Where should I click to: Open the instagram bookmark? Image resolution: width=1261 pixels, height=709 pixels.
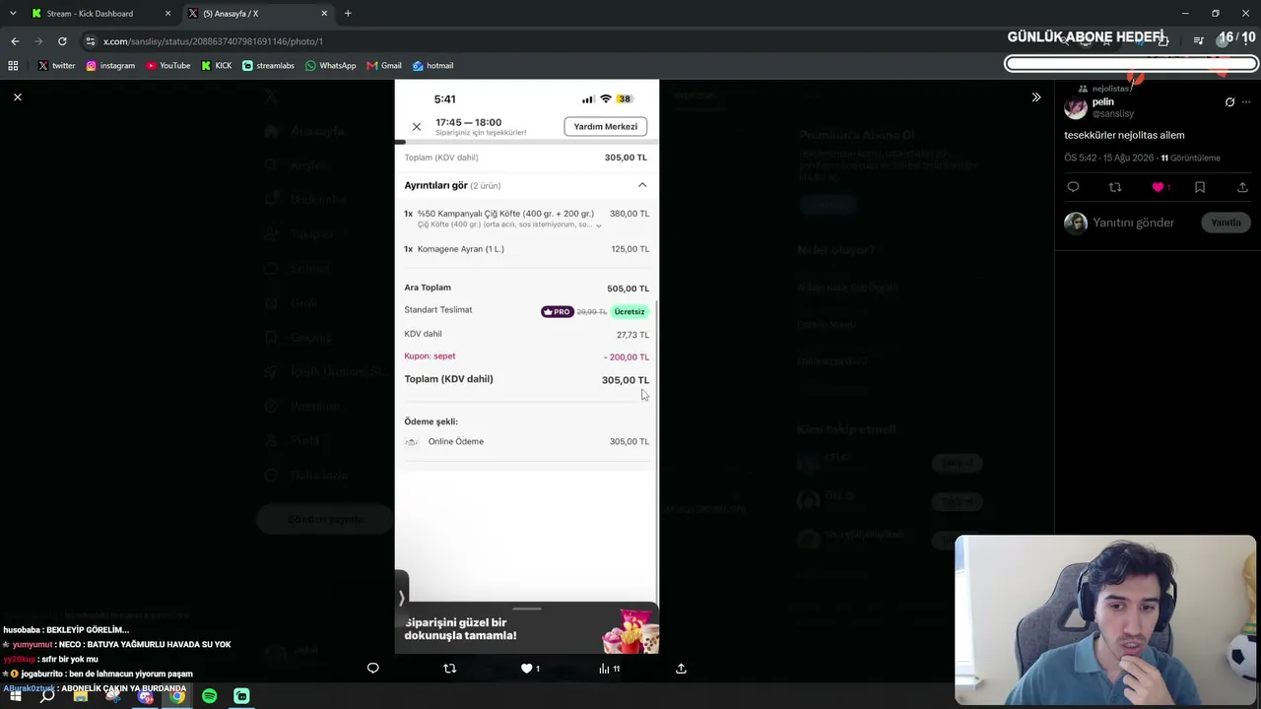[x=110, y=66]
